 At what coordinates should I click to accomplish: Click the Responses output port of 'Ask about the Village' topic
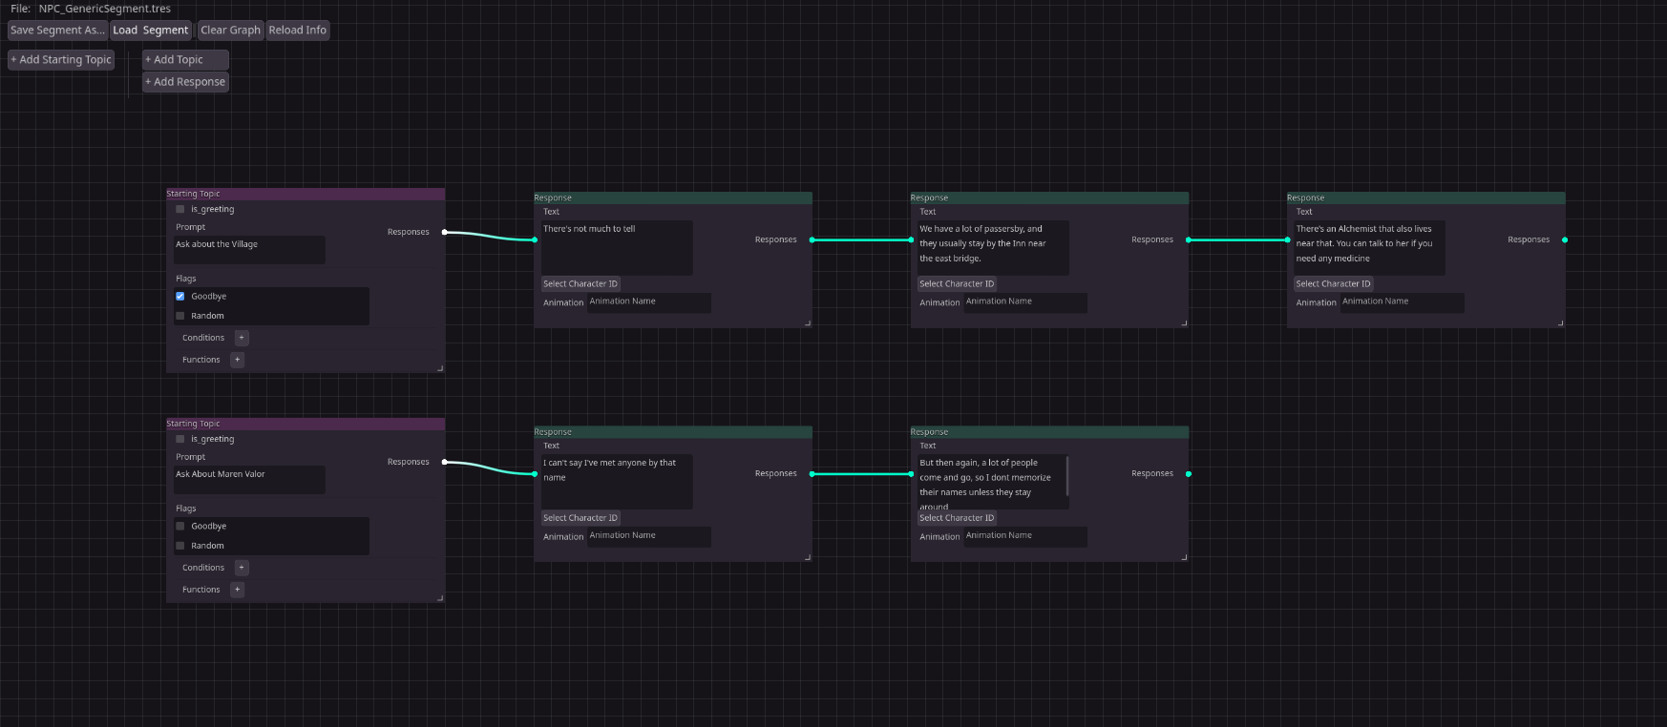pyautogui.click(x=445, y=232)
